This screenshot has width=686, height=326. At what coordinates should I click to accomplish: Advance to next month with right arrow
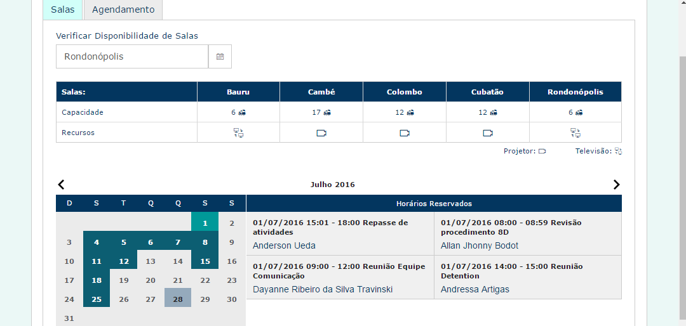tap(616, 185)
